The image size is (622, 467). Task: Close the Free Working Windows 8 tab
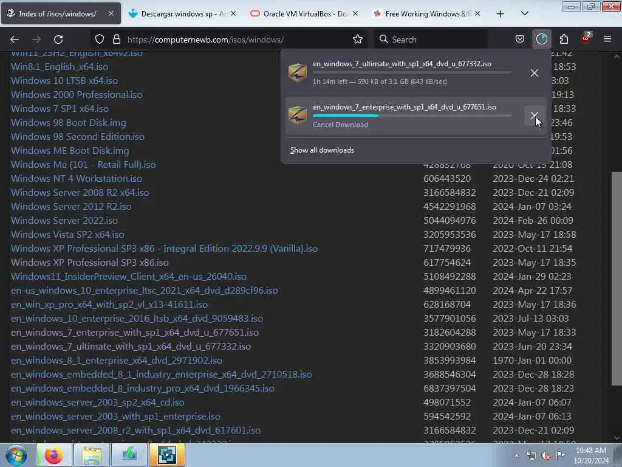pos(477,13)
